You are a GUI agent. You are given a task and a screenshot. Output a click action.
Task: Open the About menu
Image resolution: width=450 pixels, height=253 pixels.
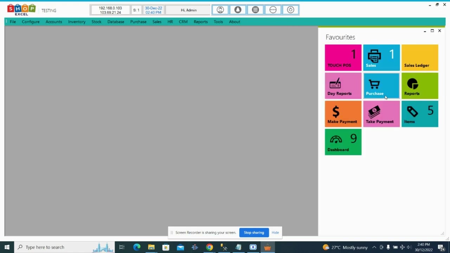pos(234,22)
